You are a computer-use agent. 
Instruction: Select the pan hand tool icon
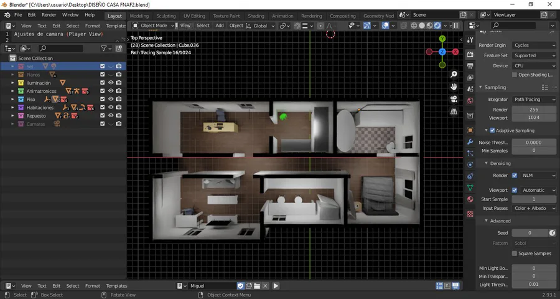pos(454,87)
